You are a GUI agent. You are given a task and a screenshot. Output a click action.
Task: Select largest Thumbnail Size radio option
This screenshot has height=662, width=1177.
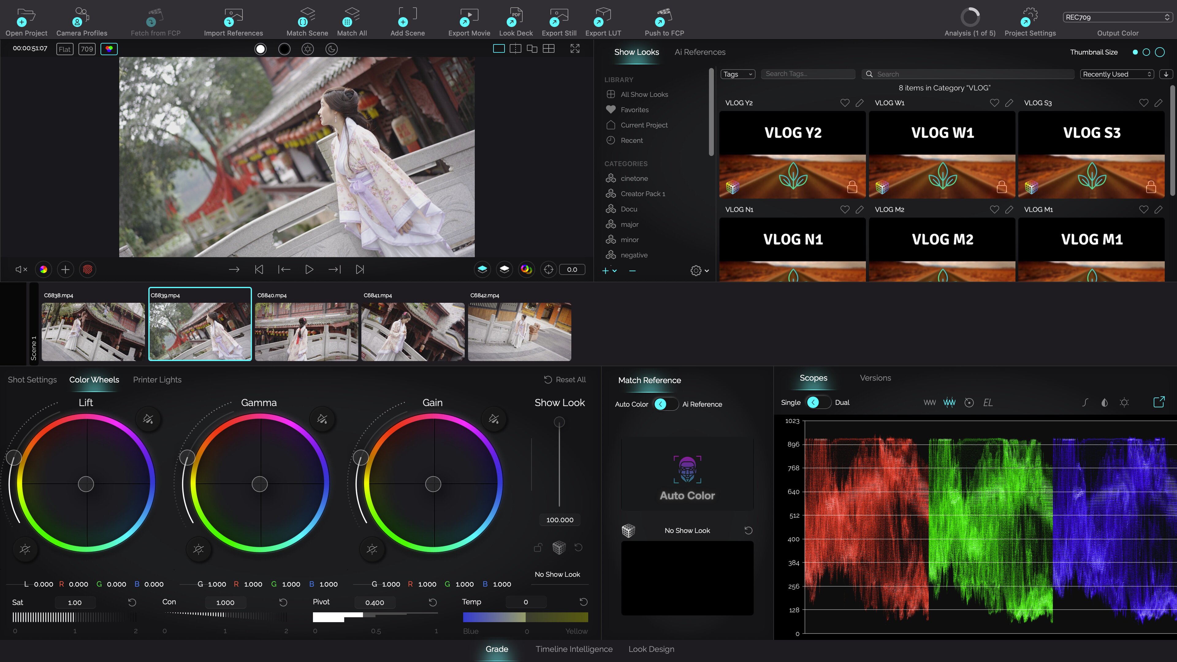tap(1160, 52)
